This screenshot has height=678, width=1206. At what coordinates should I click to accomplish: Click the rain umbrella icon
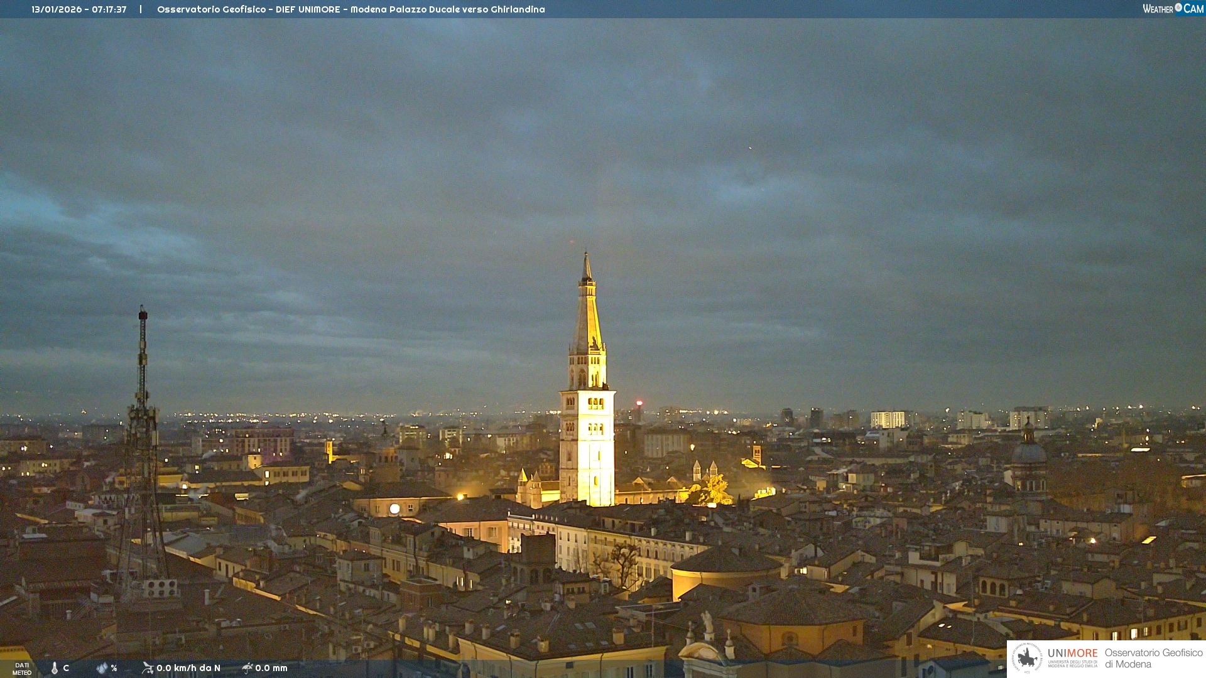247,668
